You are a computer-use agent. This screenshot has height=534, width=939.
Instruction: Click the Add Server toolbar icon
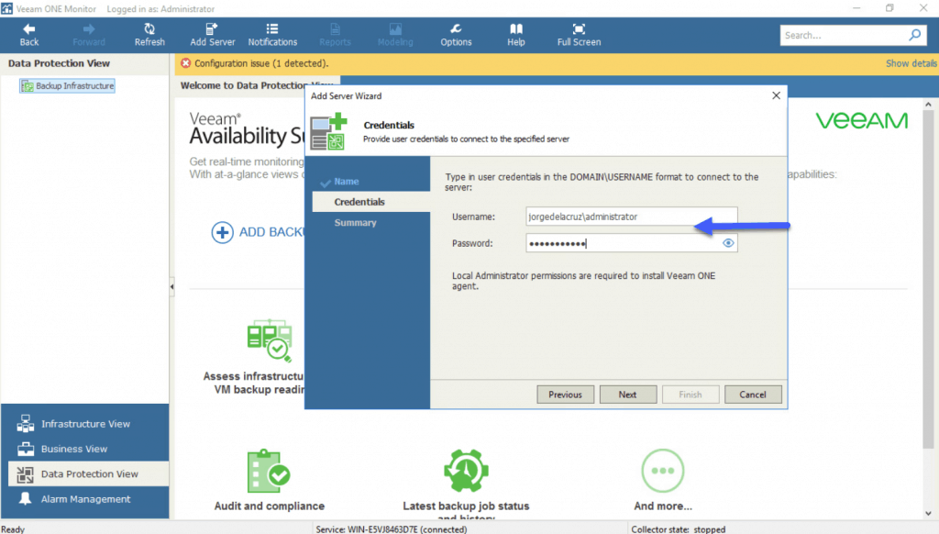[212, 29]
